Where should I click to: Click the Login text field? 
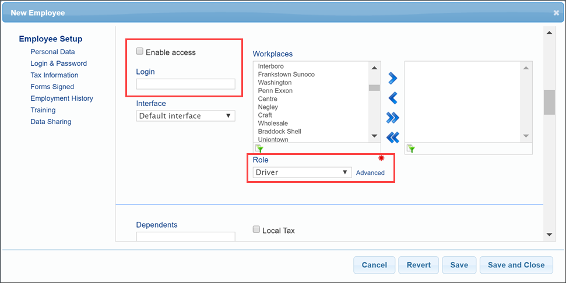tap(185, 84)
